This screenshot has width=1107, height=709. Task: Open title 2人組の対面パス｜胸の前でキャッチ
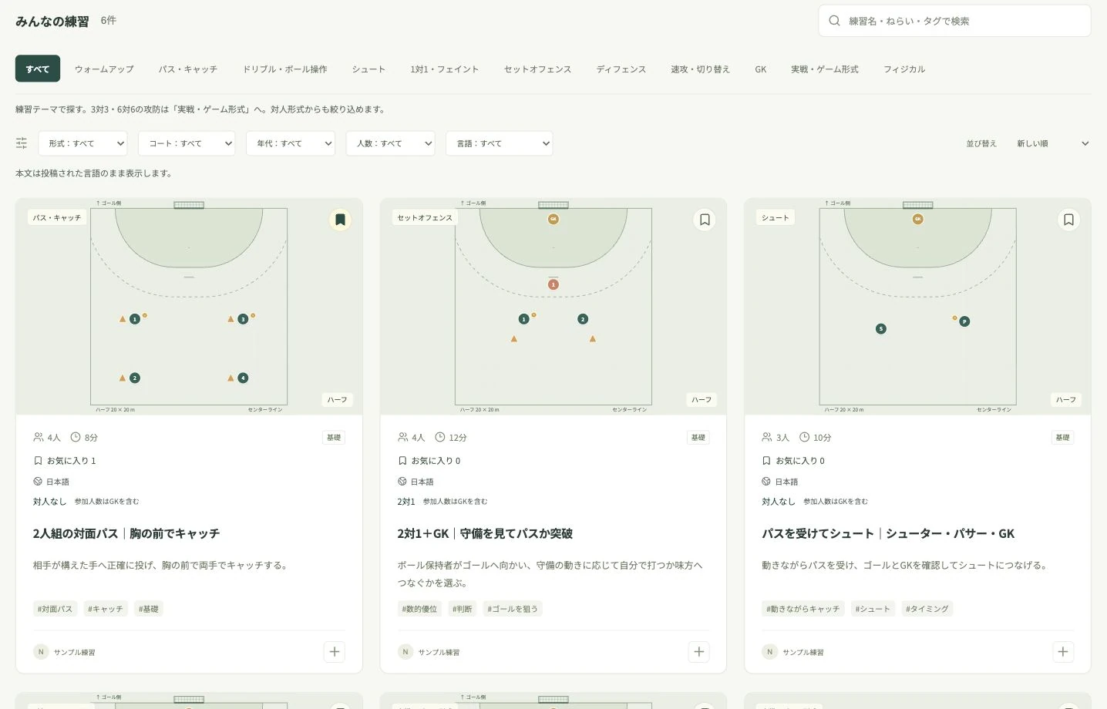pos(126,533)
